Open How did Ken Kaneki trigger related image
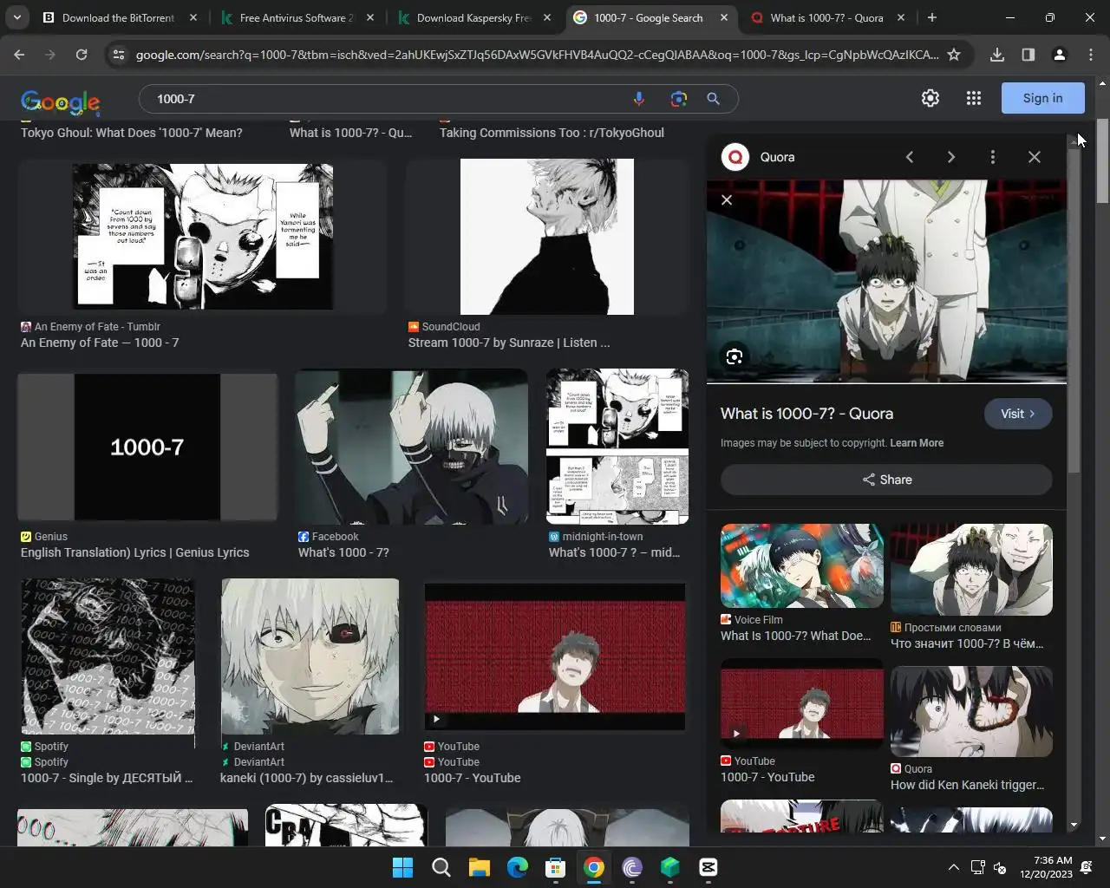This screenshot has width=1110, height=888. click(971, 712)
